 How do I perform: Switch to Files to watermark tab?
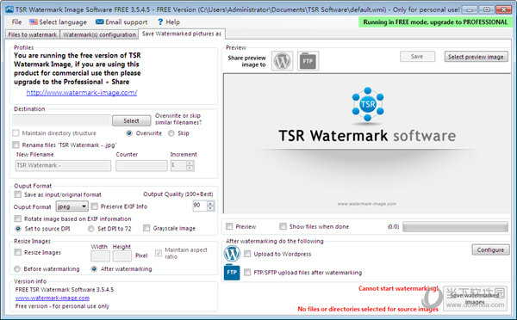[x=33, y=34]
